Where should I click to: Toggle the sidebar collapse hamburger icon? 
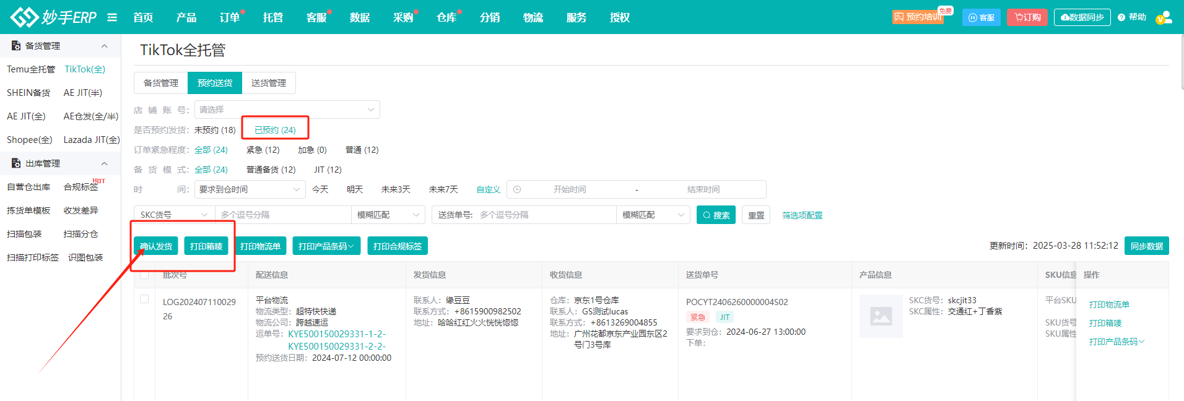tap(112, 17)
